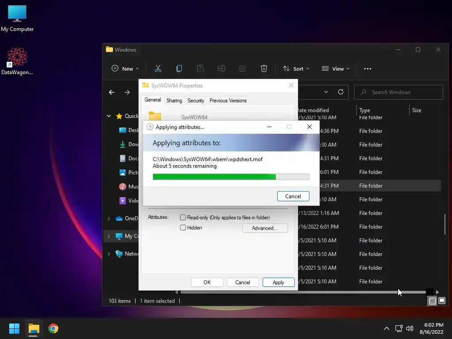Expand the Network tree node
The image size is (452, 339).
109,254
